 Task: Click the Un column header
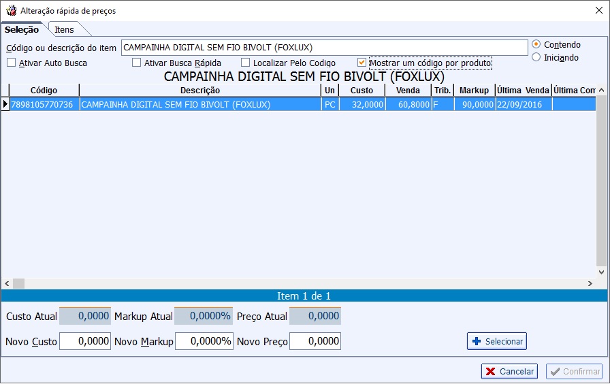[x=330, y=91]
